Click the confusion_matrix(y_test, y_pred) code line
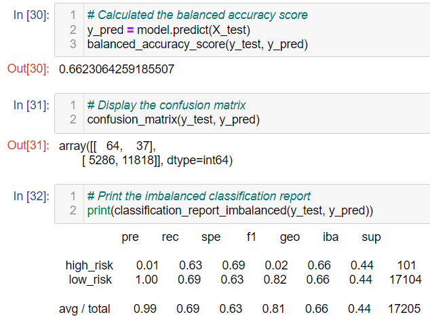Viewport: 430px width, 321px height. [174, 120]
